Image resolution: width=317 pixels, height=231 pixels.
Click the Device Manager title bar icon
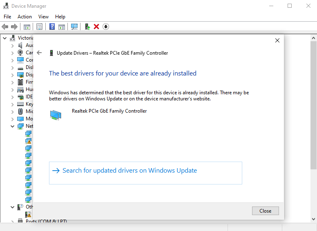tap(6, 6)
